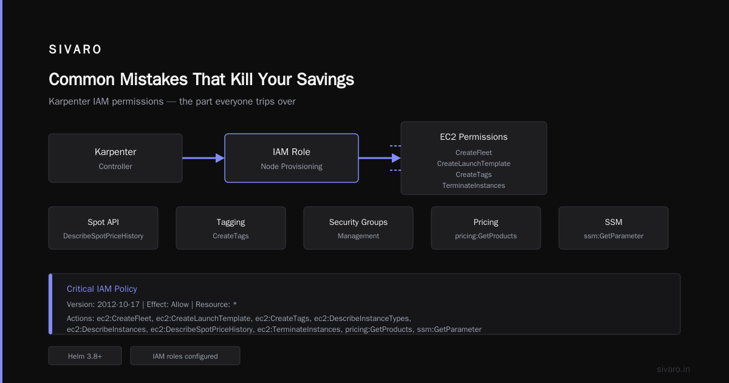The height and width of the screenshot is (383, 729).
Task: Click the Critical IAM Policy heading
Action: pyautogui.click(x=102, y=289)
